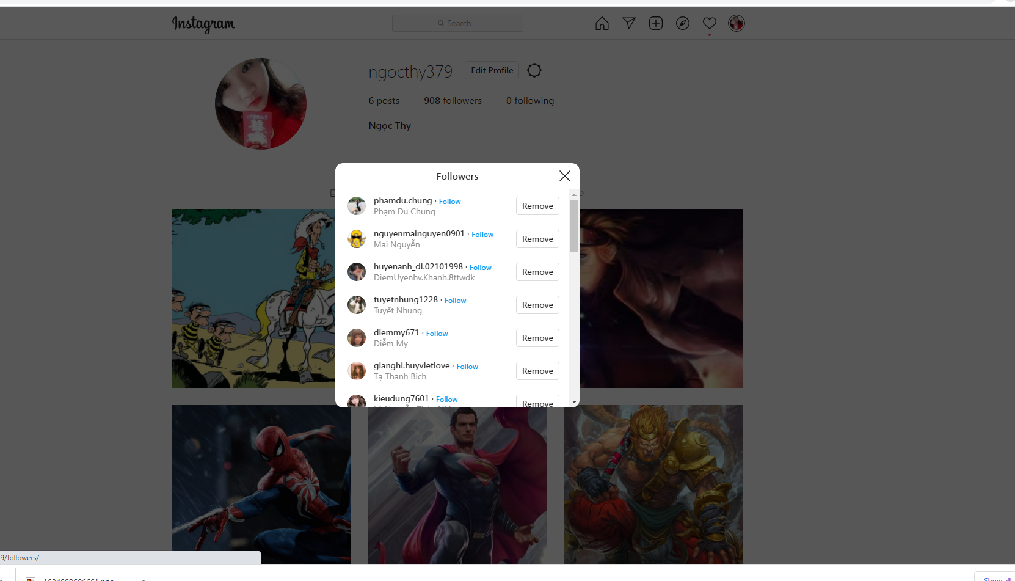This screenshot has width=1015, height=581.
Task: Follow back diemmy671
Action: [437, 334]
